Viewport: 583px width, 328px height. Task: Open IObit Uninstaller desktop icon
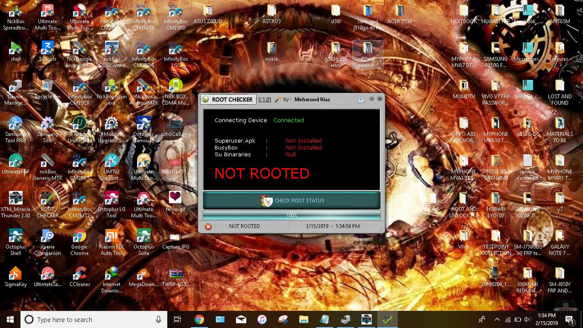[x=80, y=130]
